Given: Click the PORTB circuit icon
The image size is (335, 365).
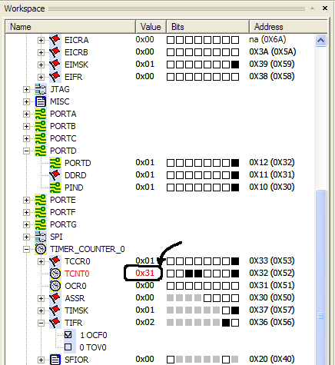Looking at the screenshot, I should [x=41, y=126].
